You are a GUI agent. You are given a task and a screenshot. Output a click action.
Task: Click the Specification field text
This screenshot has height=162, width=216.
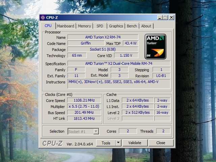[119, 63]
